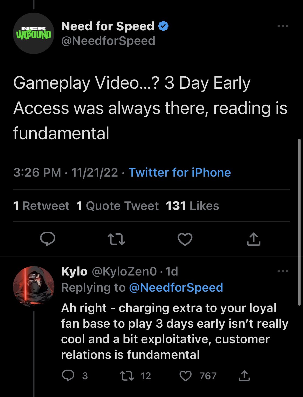Viewport: 303px width, 397px height.
Task: Open more options on Kylo's reply
Action: click(x=283, y=271)
